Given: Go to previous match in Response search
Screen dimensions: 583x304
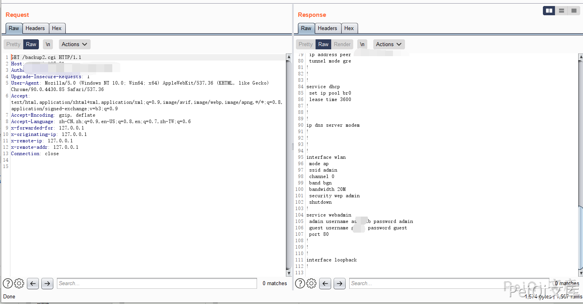Looking at the screenshot, I should coord(325,284).
